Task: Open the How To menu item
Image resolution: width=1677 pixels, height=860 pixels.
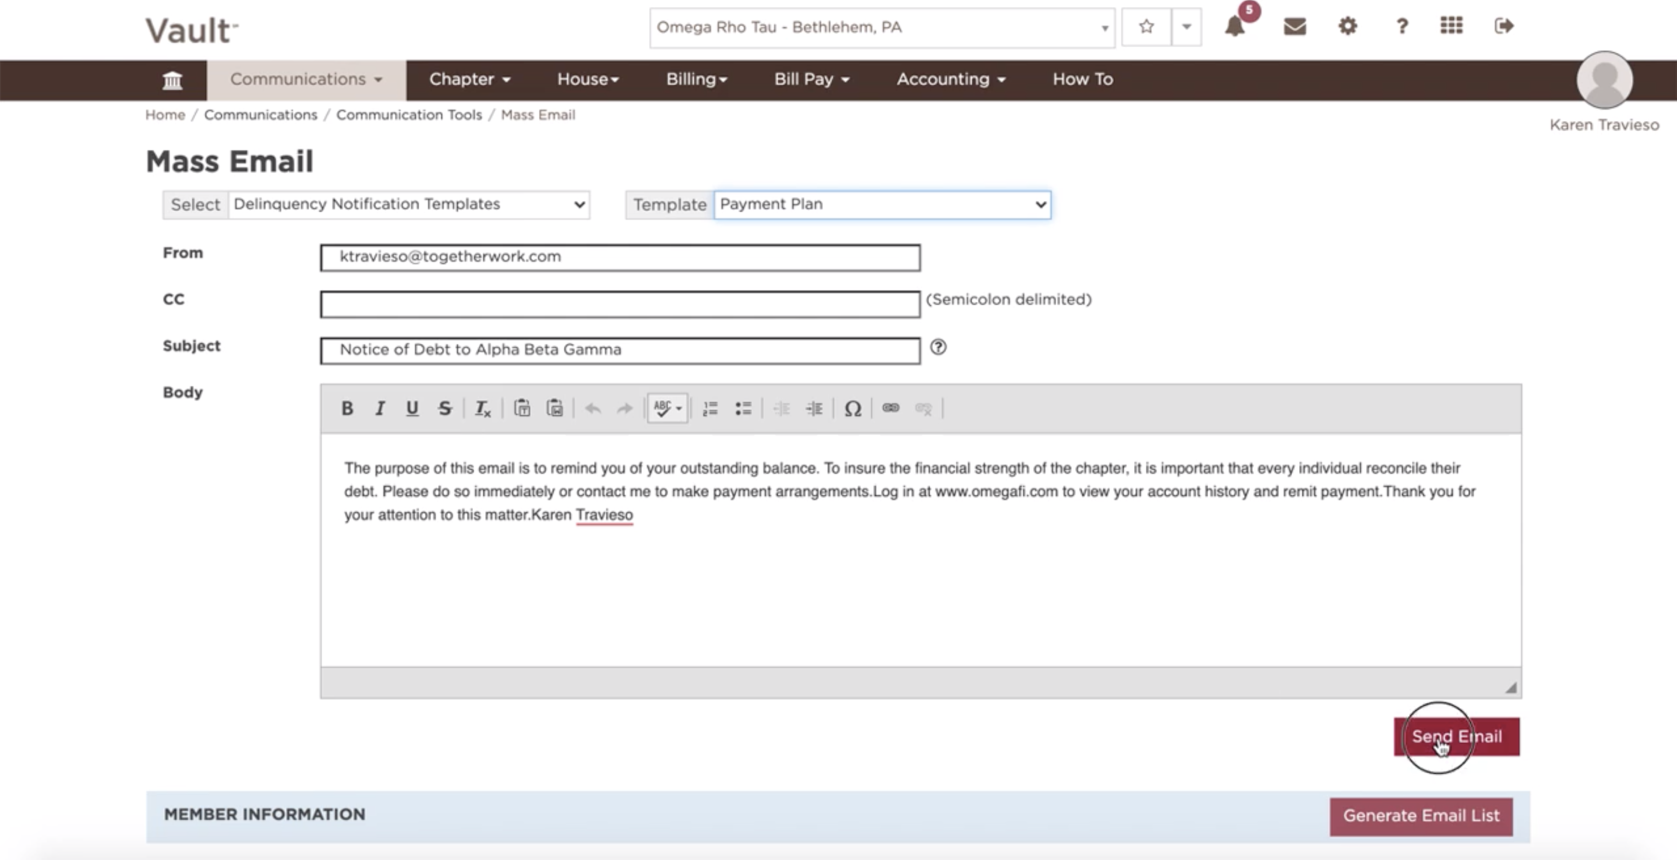Action: [x=1083, y=79]
